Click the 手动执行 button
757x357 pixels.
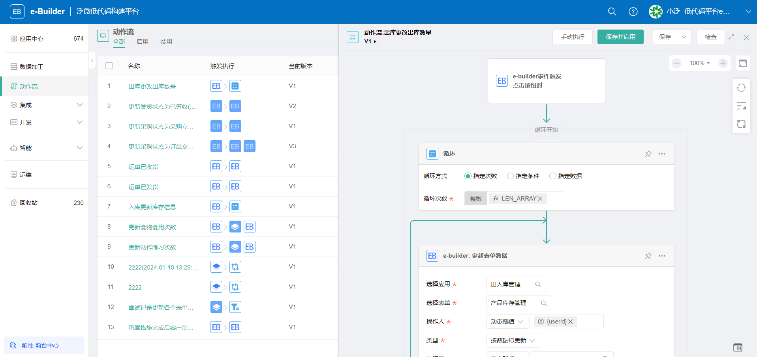point(573,37)
